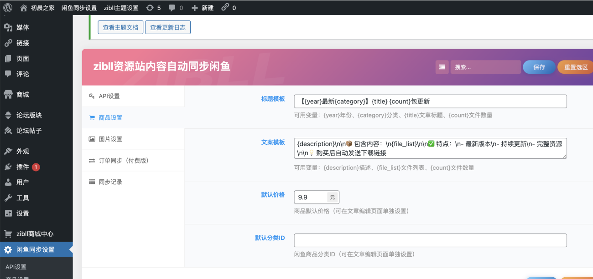Click the 闲鱼同步设置 gear icon in sidebar
The width and height of the screenshot is (593, 279).
coord(8,249)
